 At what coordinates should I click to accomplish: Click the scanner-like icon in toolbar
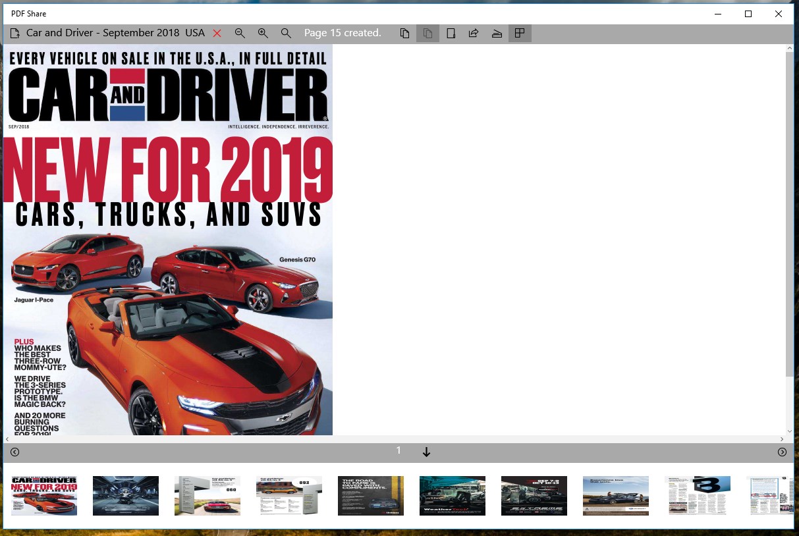(497, 33)
